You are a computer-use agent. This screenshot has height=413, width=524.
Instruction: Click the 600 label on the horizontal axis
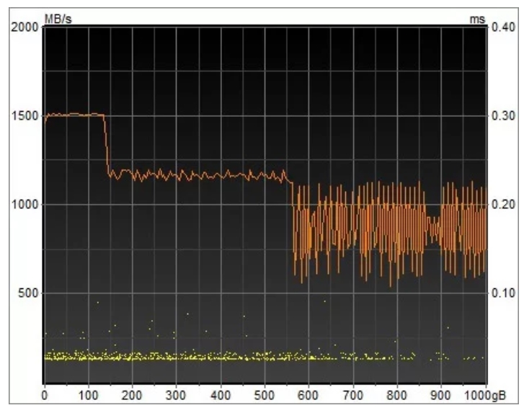[x=308, y=395]
